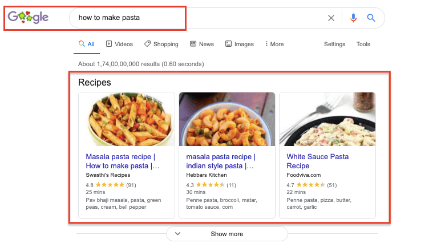445x251 pixels.
Task: Expand recipes with Show more
Action: [226, 234]
